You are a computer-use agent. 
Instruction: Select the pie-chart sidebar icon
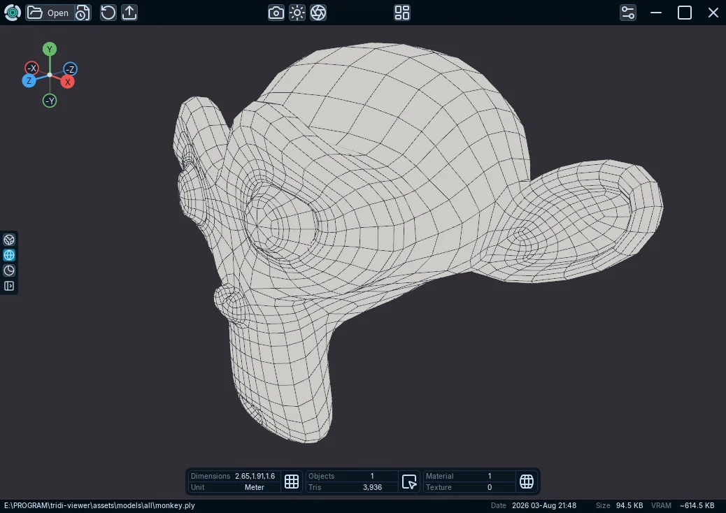pos(9,270)
